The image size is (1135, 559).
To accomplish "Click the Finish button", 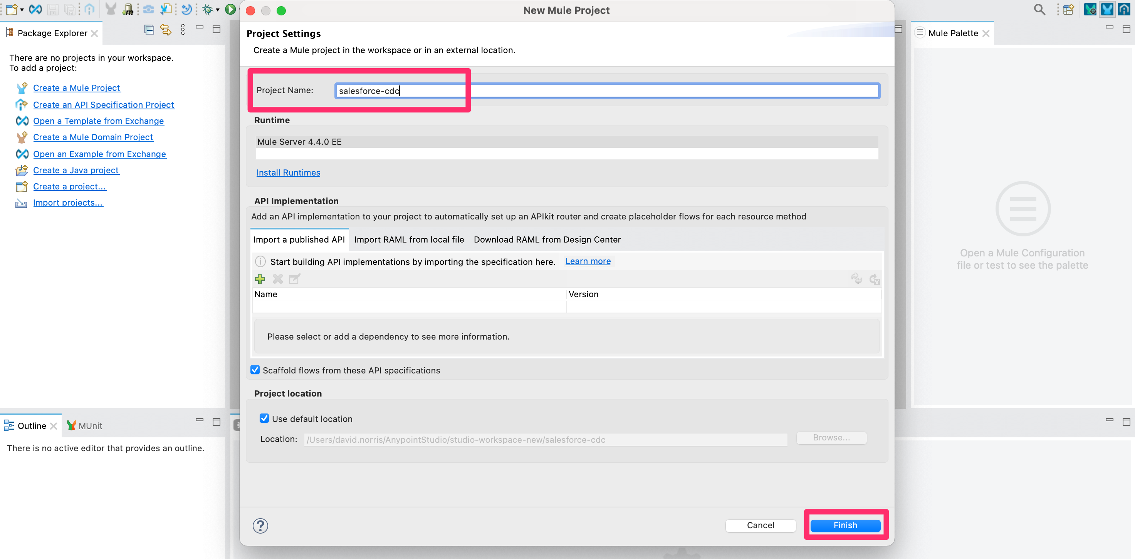I will 845,525.
